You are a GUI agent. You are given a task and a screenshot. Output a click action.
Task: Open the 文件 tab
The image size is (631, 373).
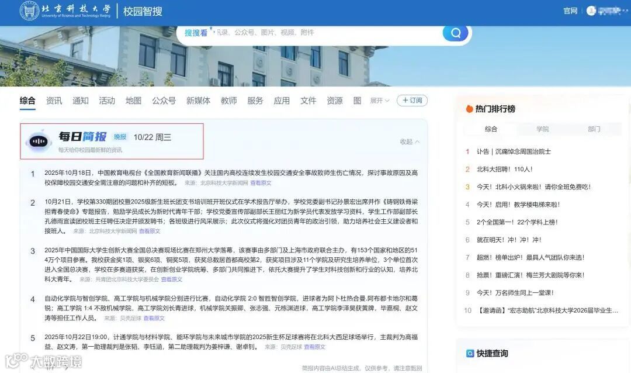(x=308, y=101)
